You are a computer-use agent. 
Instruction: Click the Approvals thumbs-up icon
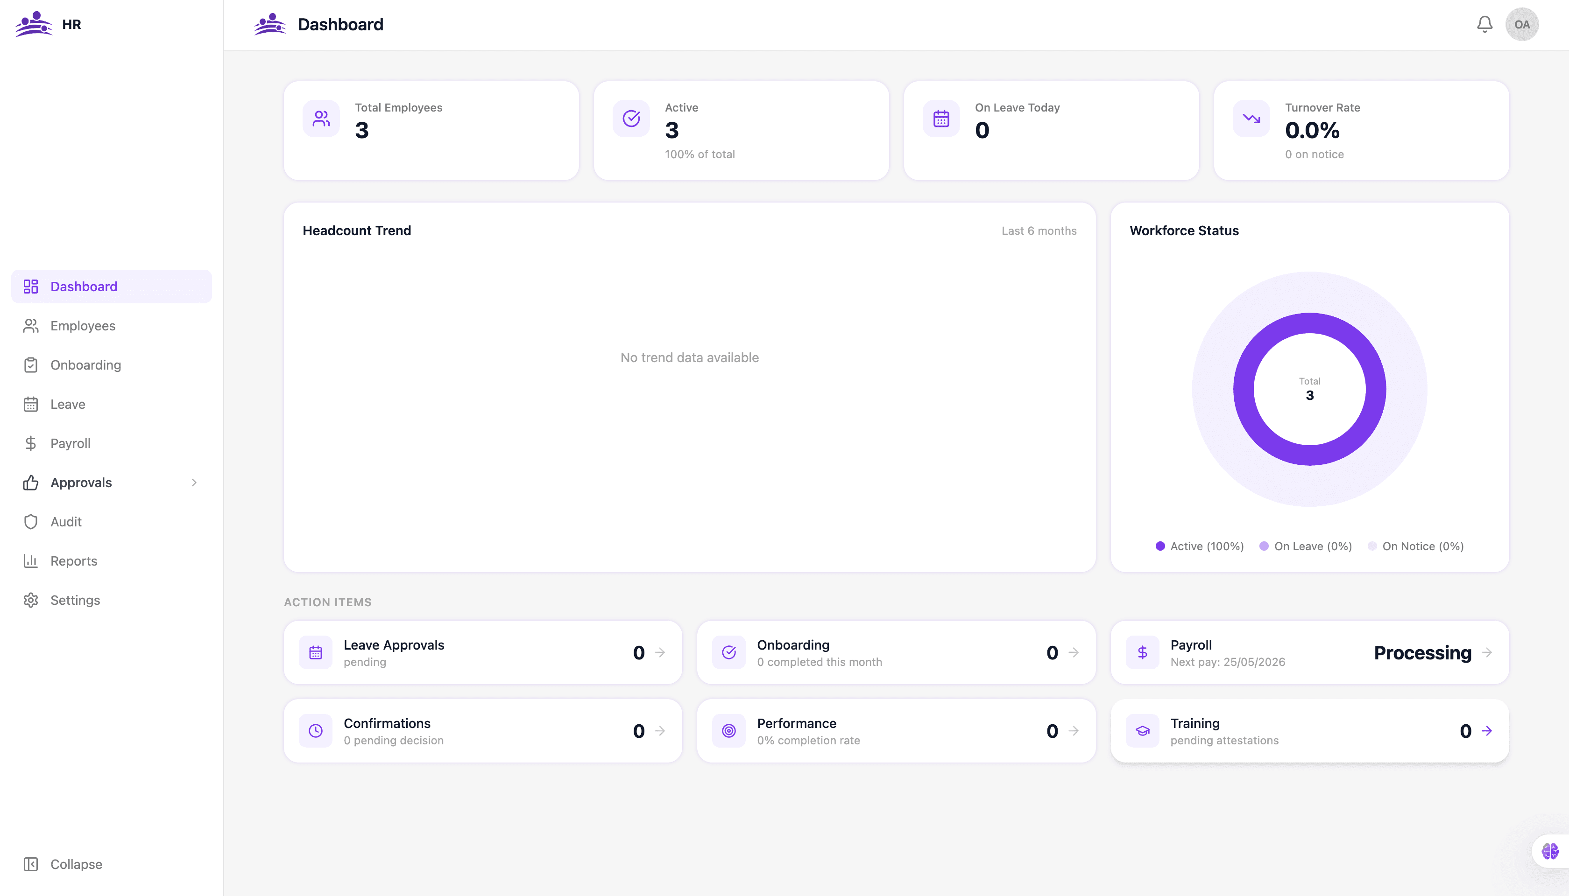click(x=31, y=483)
